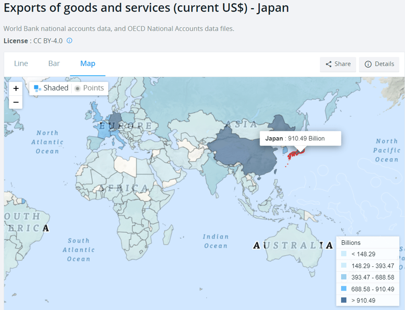The width and height of the screenshot is (405, 310).
Task: Switch to the Line chart tab
Action: (21, 64)
